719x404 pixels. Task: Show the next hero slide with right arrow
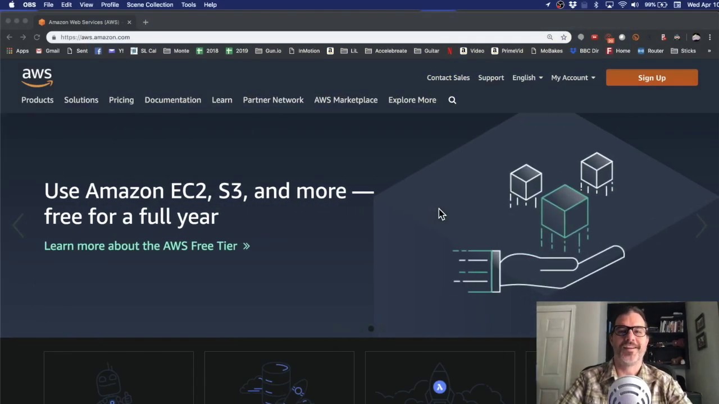click(701, 226)
